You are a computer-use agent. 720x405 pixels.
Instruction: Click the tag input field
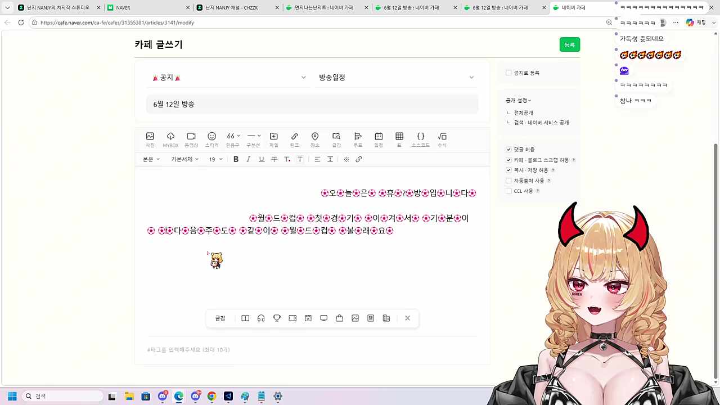(x=312, y=350)
